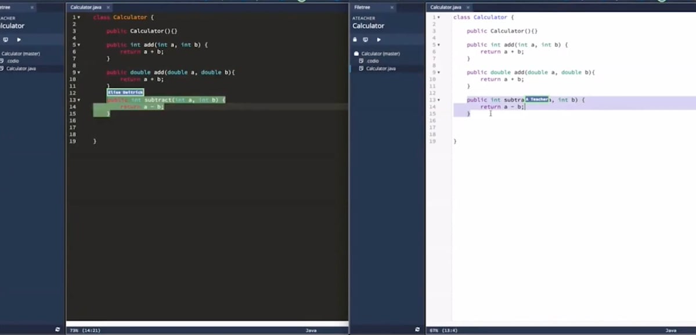This screenshot has height=335, width=696.
Task: Open the comedy-masks collaboration icon in left sidebar
Action: pos(6,39)
